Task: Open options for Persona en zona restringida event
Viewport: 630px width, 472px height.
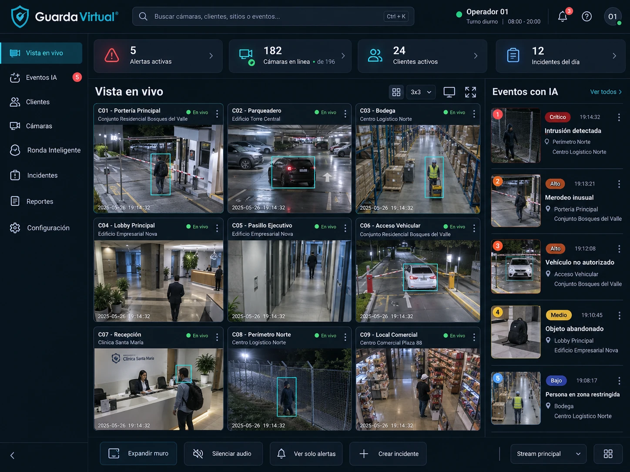Action: coord(619,381)
